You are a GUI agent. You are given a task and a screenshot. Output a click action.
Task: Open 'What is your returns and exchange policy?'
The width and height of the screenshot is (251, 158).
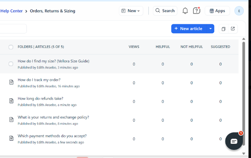(53, 117)
